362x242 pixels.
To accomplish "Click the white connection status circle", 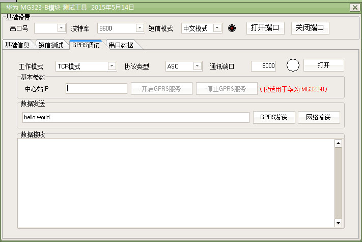I will 293,65.
